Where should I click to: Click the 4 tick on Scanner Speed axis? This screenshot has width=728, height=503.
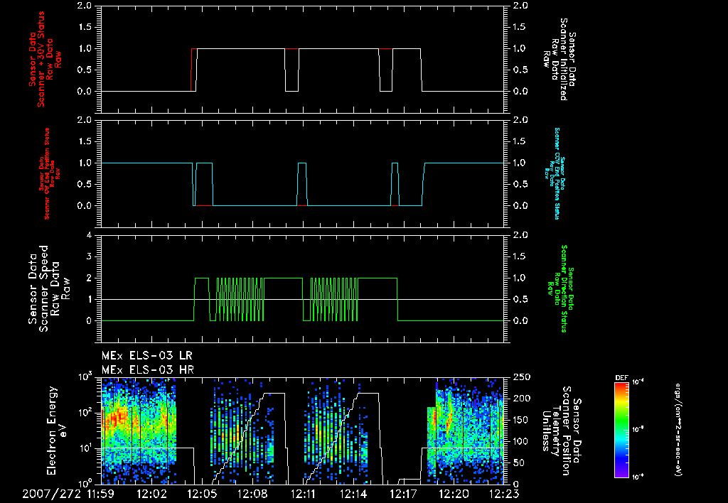[89, 235]
